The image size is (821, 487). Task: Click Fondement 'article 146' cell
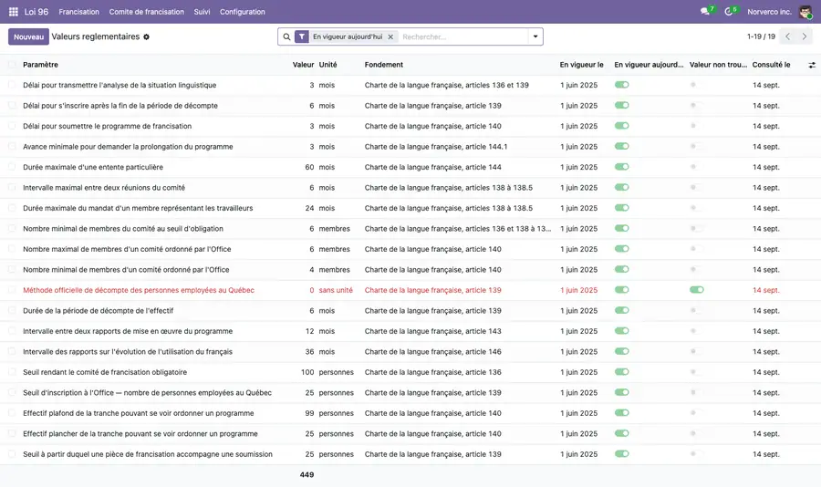433,352
